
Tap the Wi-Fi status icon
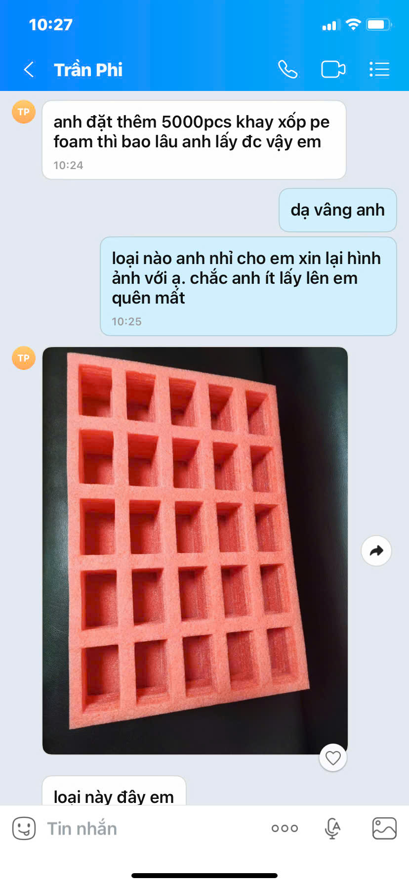tap(353, 25)
